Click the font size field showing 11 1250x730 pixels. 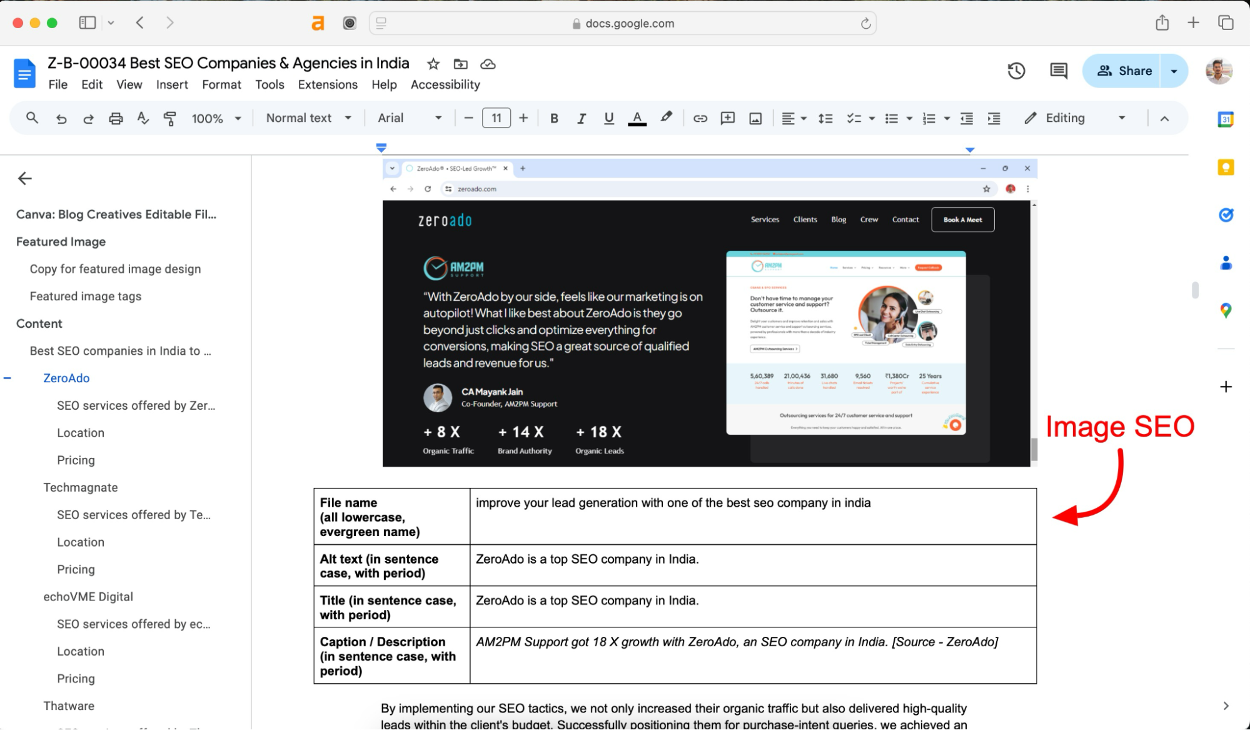coord(496,118)
